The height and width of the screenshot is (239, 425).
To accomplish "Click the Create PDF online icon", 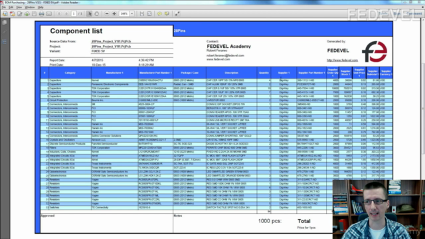I will (13, 13).
